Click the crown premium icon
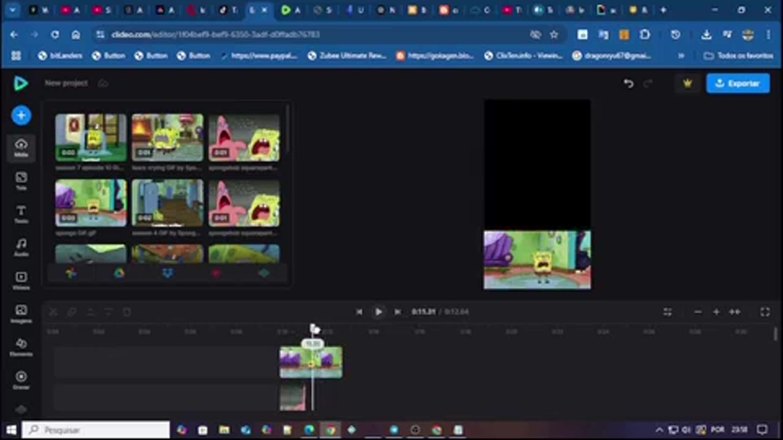This screenshot has width=783, height=440. tap(688, 83)
